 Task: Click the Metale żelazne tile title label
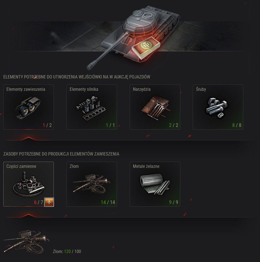tap(146, 166)
